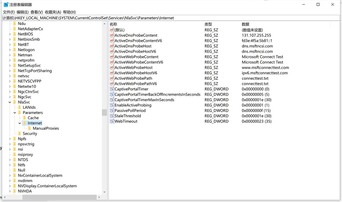Click the string icon beside ActiveWebProbeHostV6
This screenshot has height=202, width=342.
[x=112, y=73]
